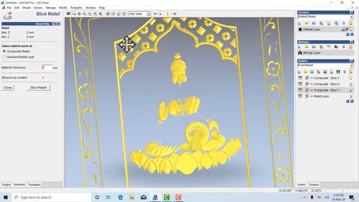Collapse the Bitmaps panel
This screenshot has width=359, height=202.
click(352, 42)
